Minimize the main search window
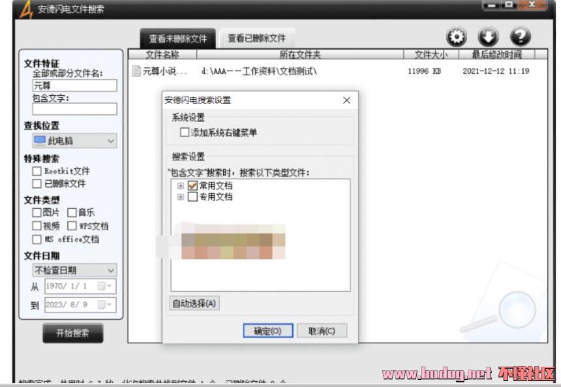561x387 pixels. pos(493,5)
